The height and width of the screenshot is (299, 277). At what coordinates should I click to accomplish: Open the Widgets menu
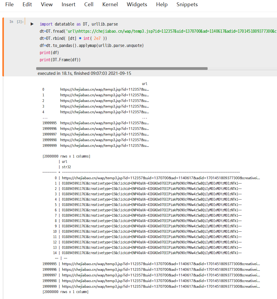[x=137, y=4]
